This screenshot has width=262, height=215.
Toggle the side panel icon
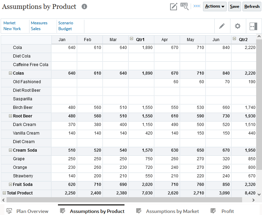pyautogui.click(x=253, y=26)
